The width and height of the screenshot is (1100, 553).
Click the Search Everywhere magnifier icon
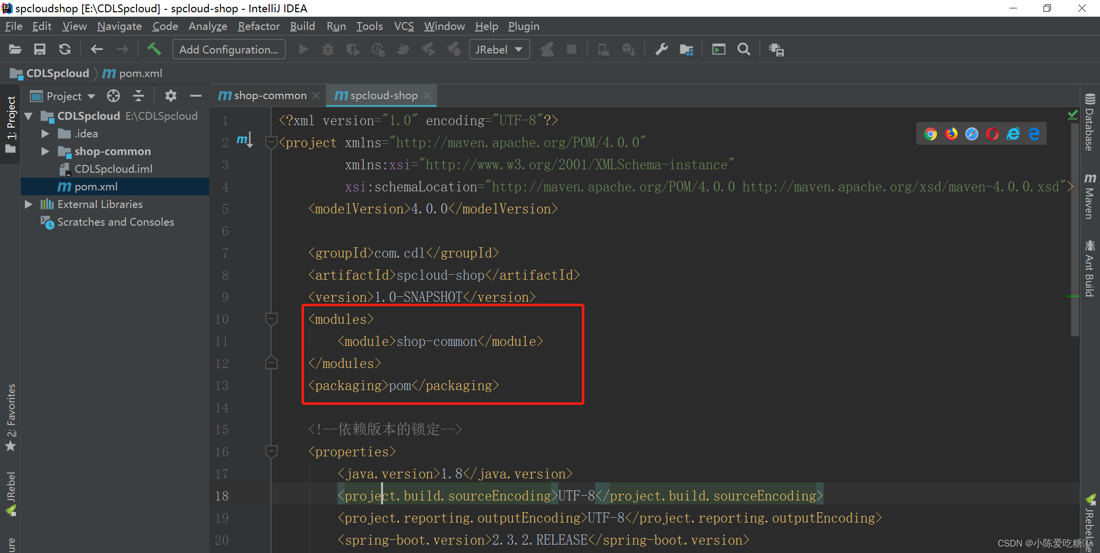coord(744,49)
